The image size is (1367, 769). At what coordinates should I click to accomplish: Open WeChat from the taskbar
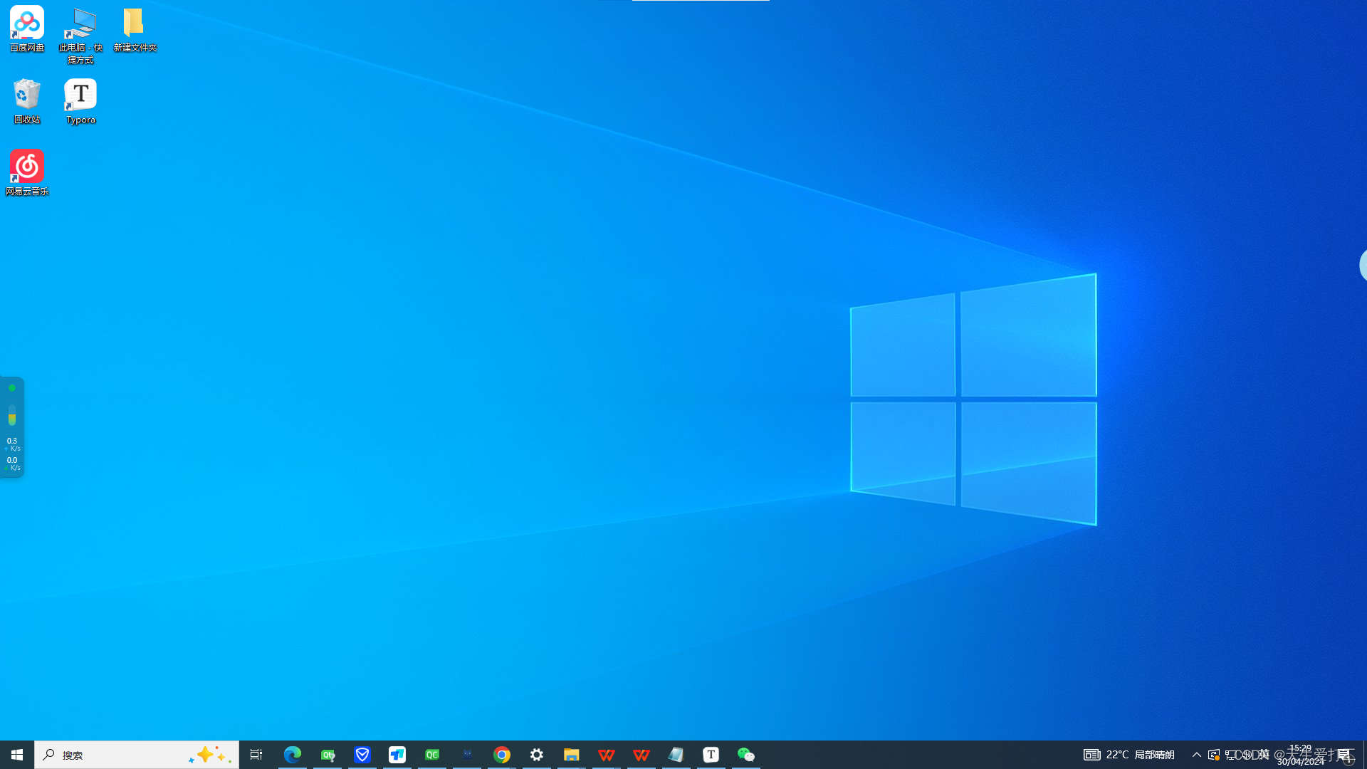745,755
